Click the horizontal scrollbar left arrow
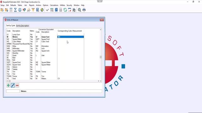The width and height of the screenshot is (202, 113). point(7,81)
